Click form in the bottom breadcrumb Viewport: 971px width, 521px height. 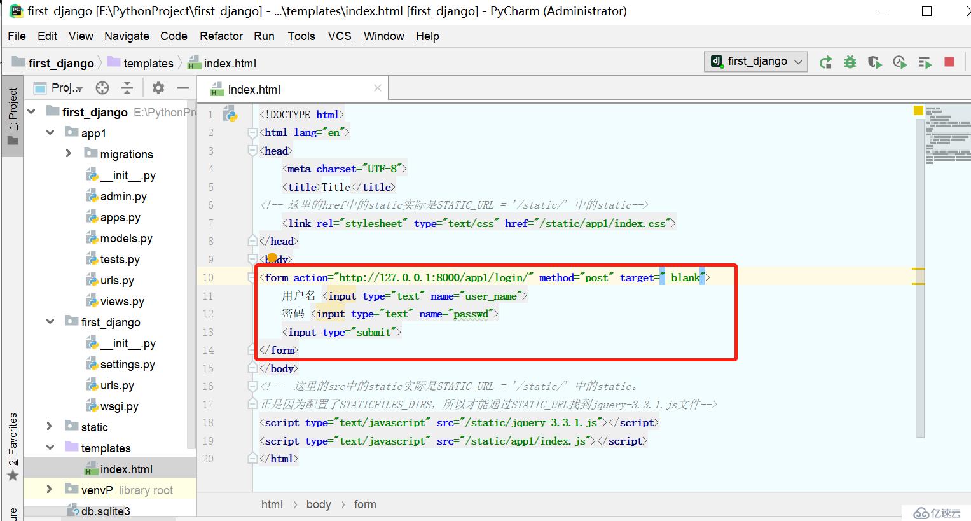click(365, 504)
